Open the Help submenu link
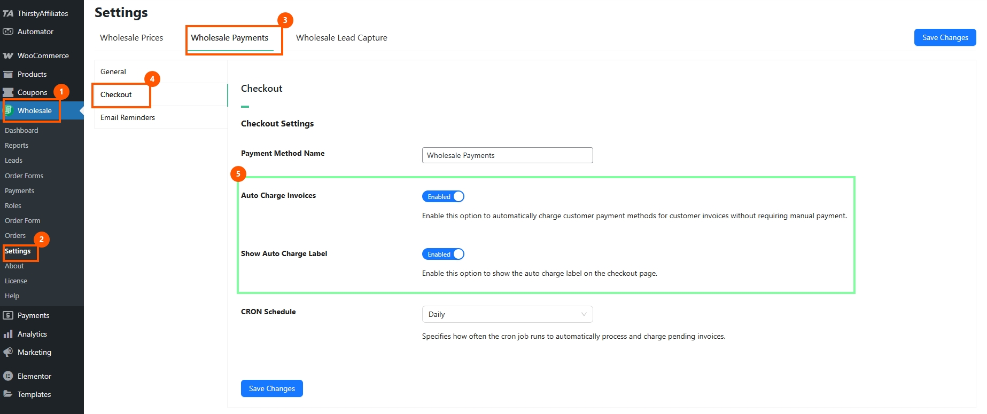Image resolution: width=987 pixels, height=414 pixels. point(12,296)
